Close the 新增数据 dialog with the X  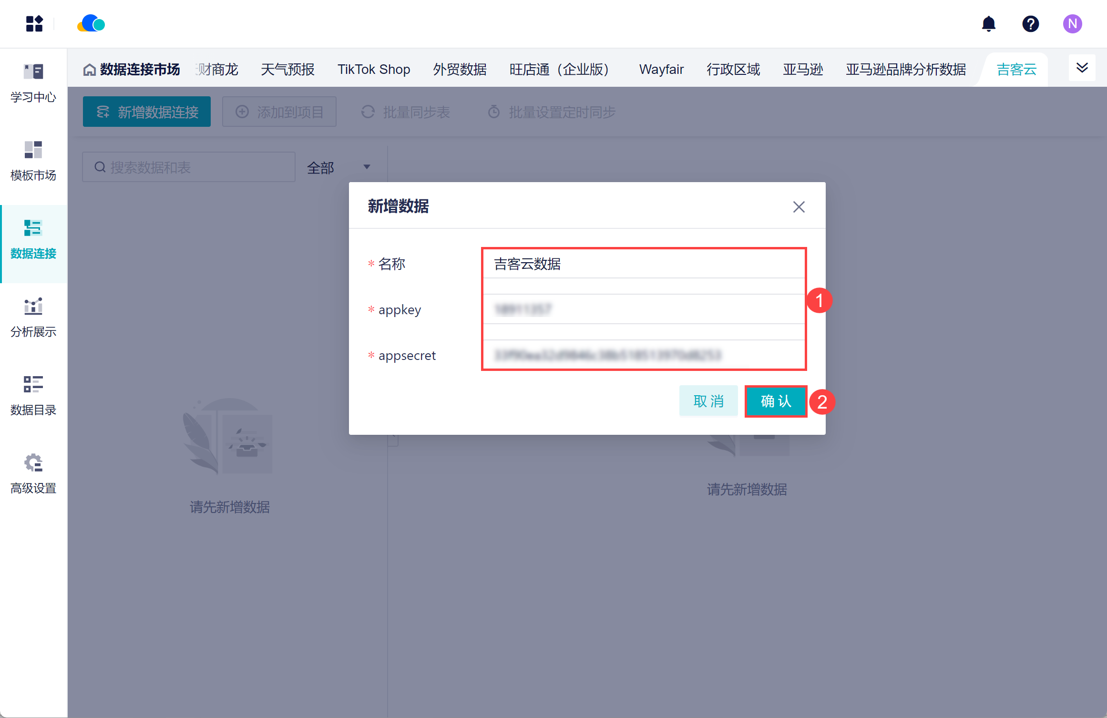799,207
